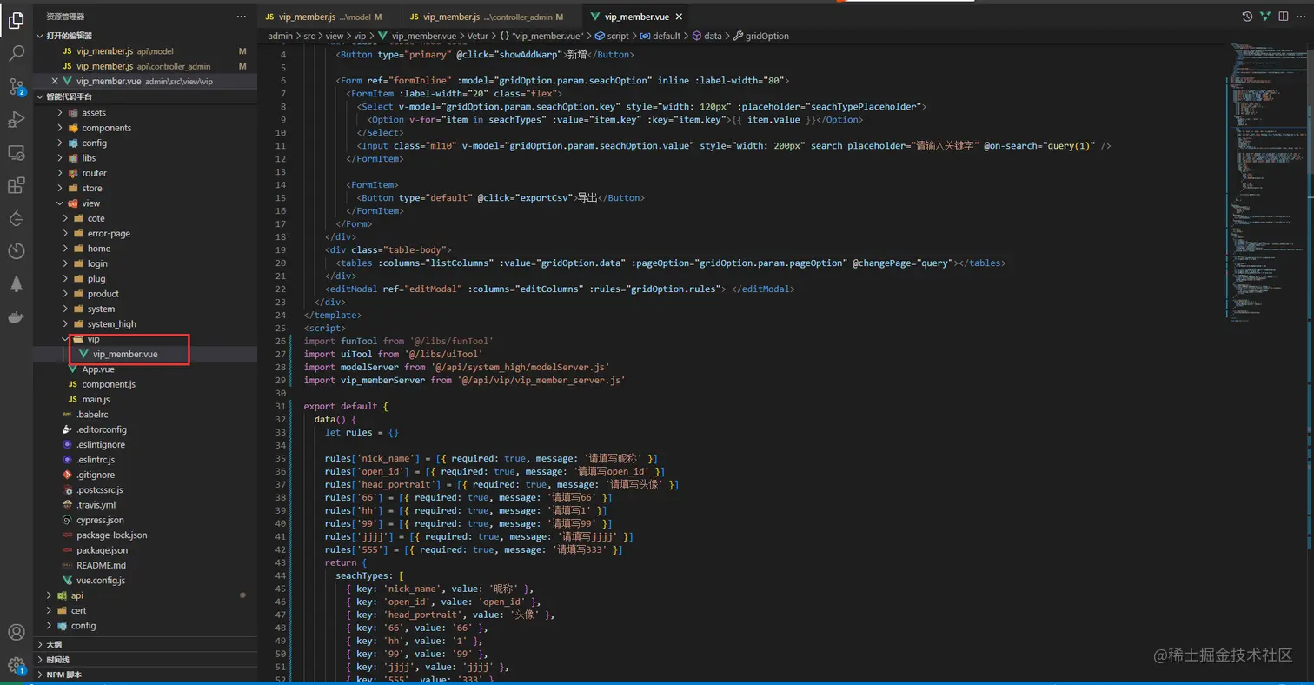1314x685 pixels.
Task: Click the gridOption breadcrumb segment
Action: 761,36
